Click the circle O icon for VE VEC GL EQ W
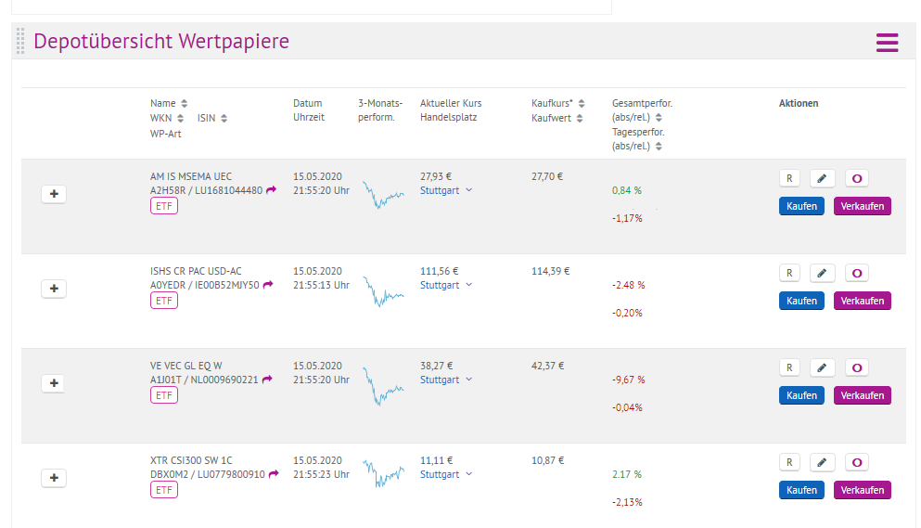This screenshot has height=528, width=921. [x=857, y=367]
